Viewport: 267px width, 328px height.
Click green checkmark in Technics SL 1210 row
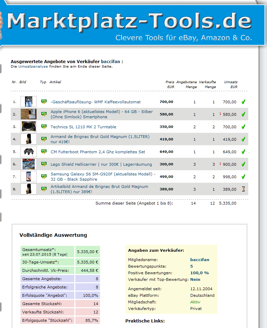[x=243, y=127]
